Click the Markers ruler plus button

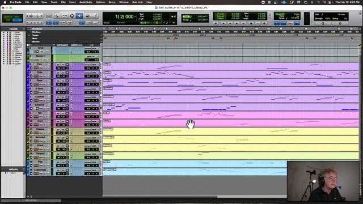pos(101,42)
